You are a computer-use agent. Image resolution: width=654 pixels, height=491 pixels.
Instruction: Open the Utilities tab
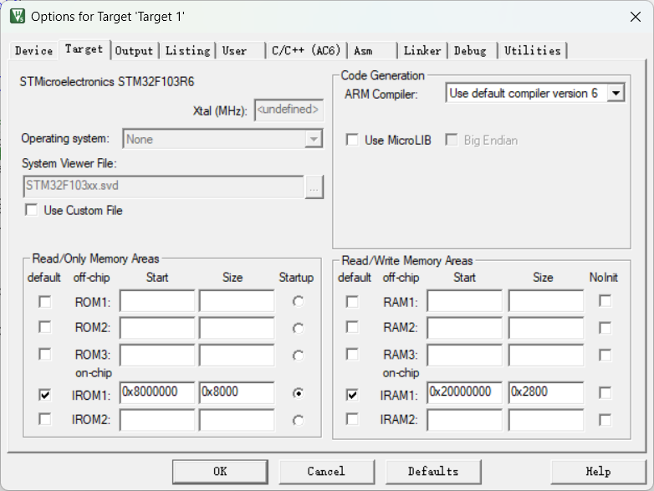[x=532, y=51]
